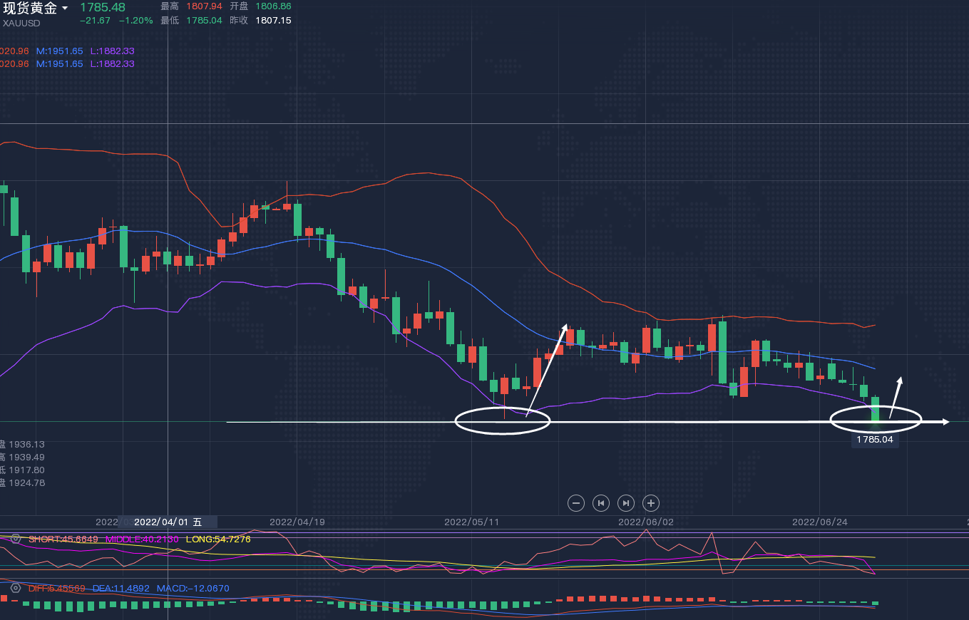The width and height of the screenshot is (969, 620).
Task: Expand the 现货黄金 symbol dropdown arrow
Action: [x=65, y=9]
